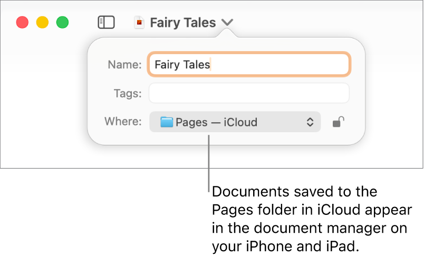Click the Pages document icon beside the title
The height and width of the screenshot is (256, 424).
tap(139, 22)
